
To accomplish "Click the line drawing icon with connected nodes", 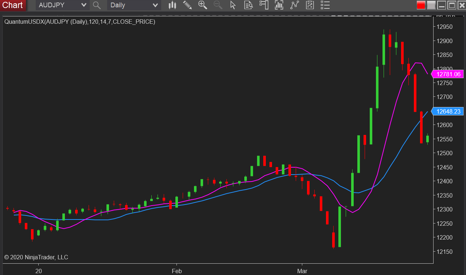I will [x=295, y=5].
